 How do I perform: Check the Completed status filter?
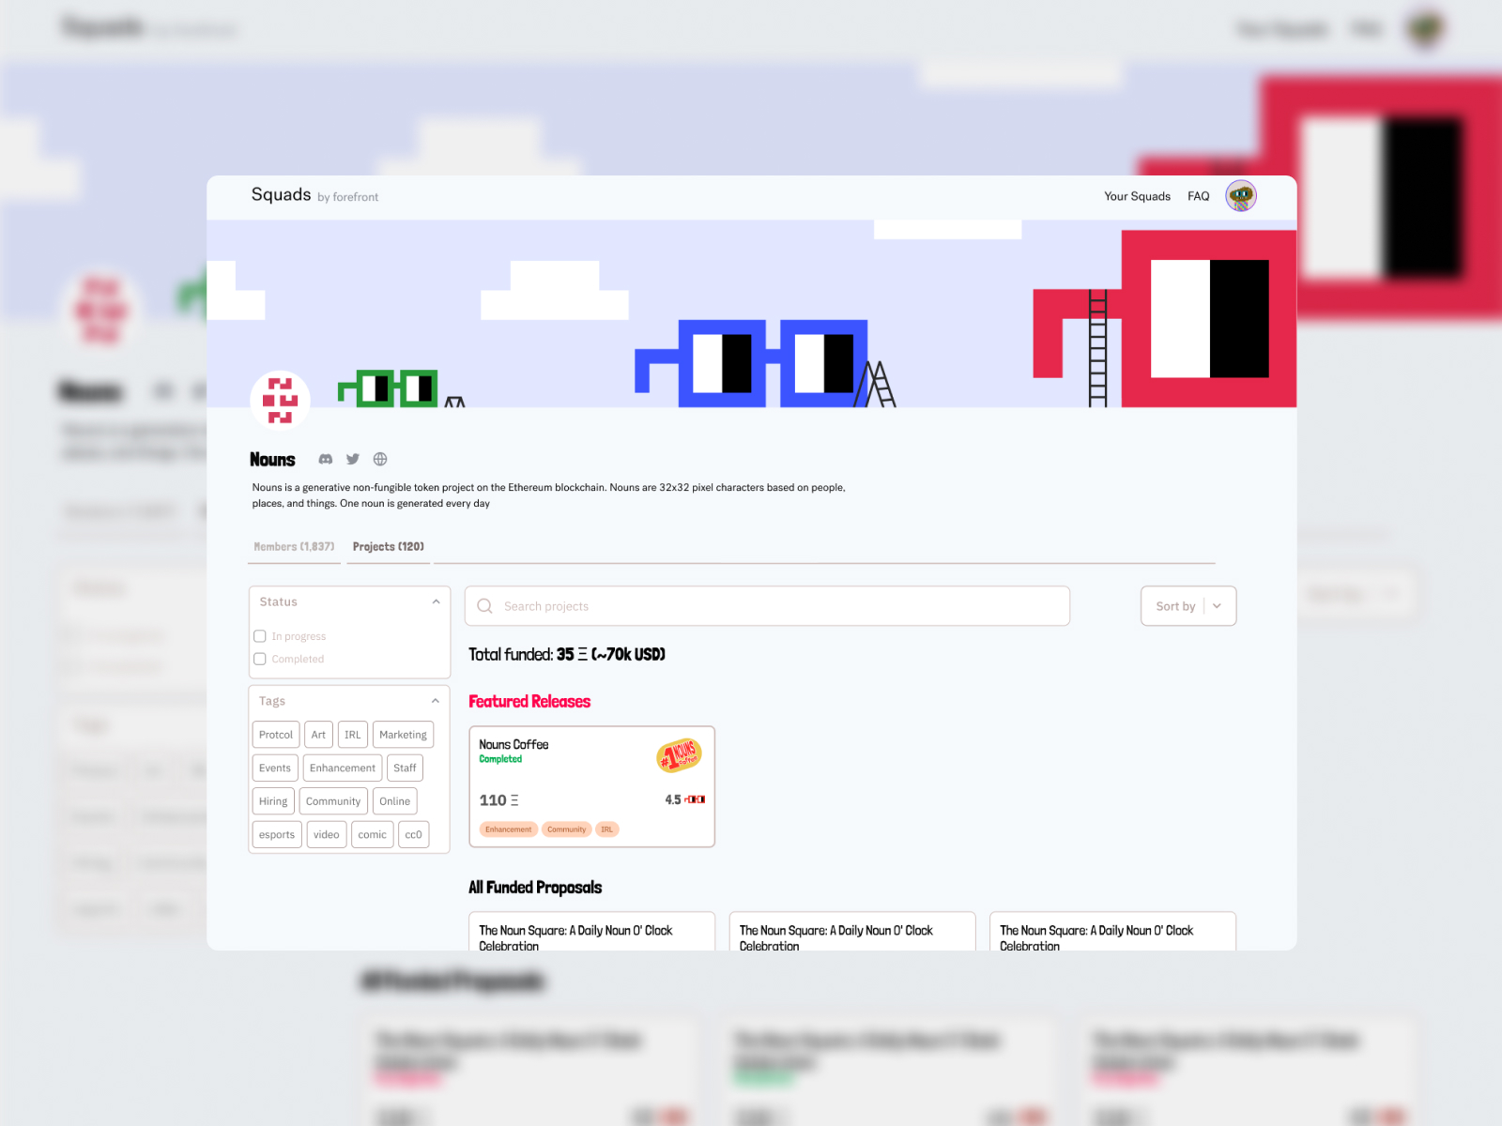260,659
